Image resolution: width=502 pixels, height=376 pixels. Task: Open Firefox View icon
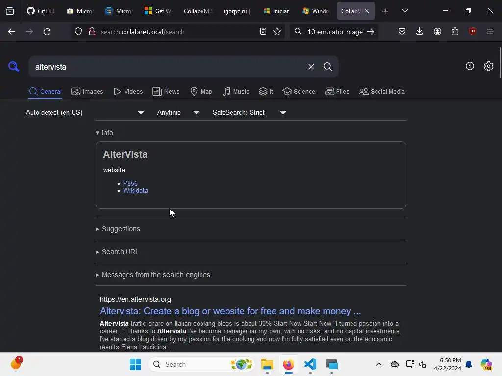(x=10, y=11)
